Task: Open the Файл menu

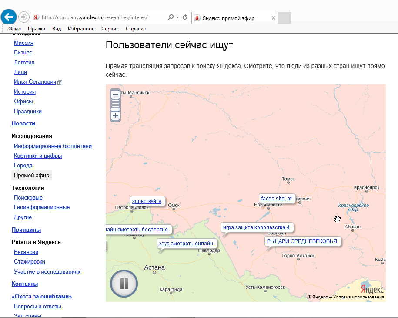Action: pos(14,29)
